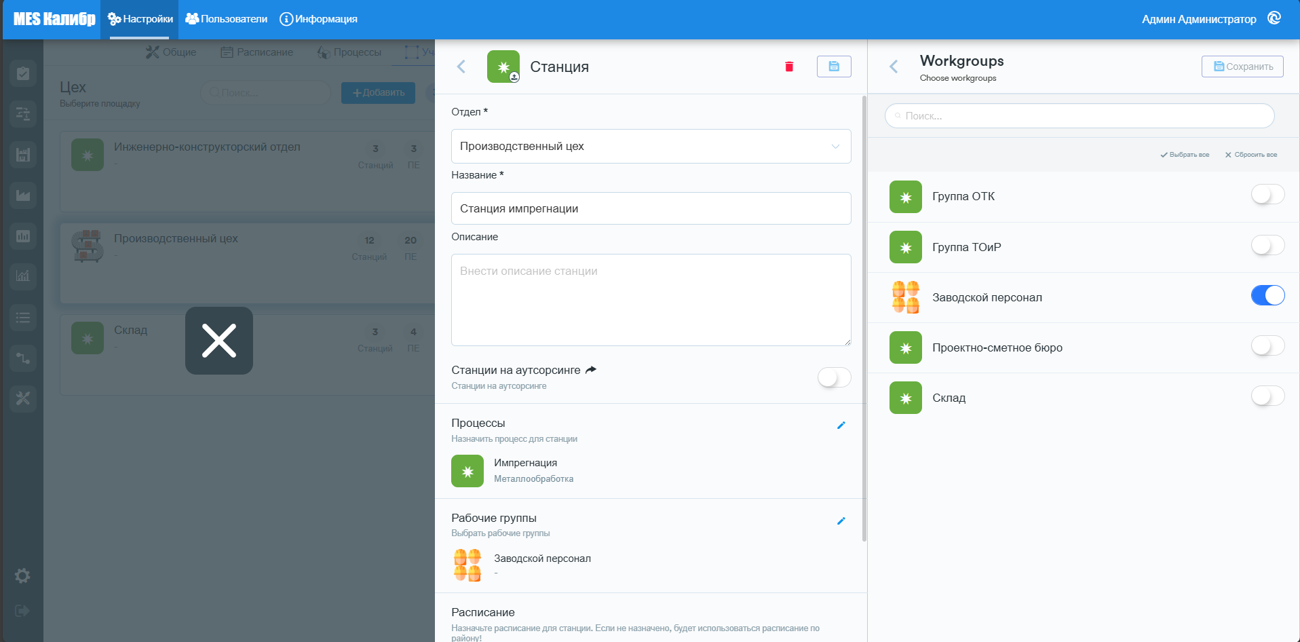Click the swirl icon beside the admin name

tap(1274, 18)
